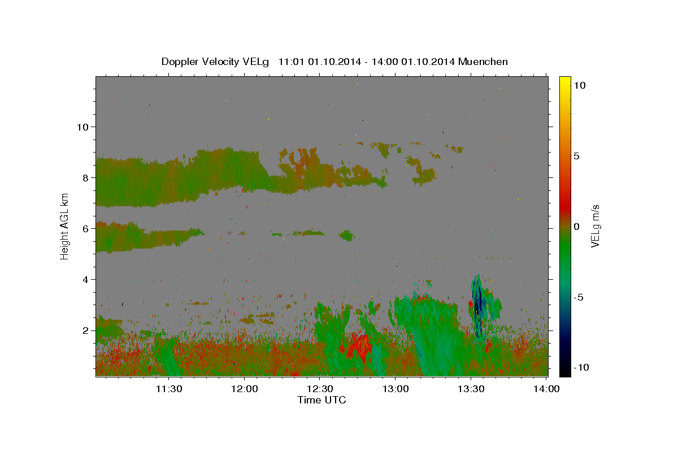Click the "Muenchen" location in the title

[x=484, y=62]
